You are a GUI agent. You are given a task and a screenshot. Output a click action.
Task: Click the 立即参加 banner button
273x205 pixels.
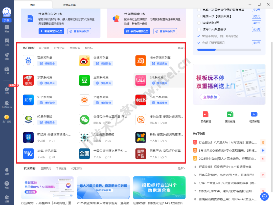(x=210, y=97)
